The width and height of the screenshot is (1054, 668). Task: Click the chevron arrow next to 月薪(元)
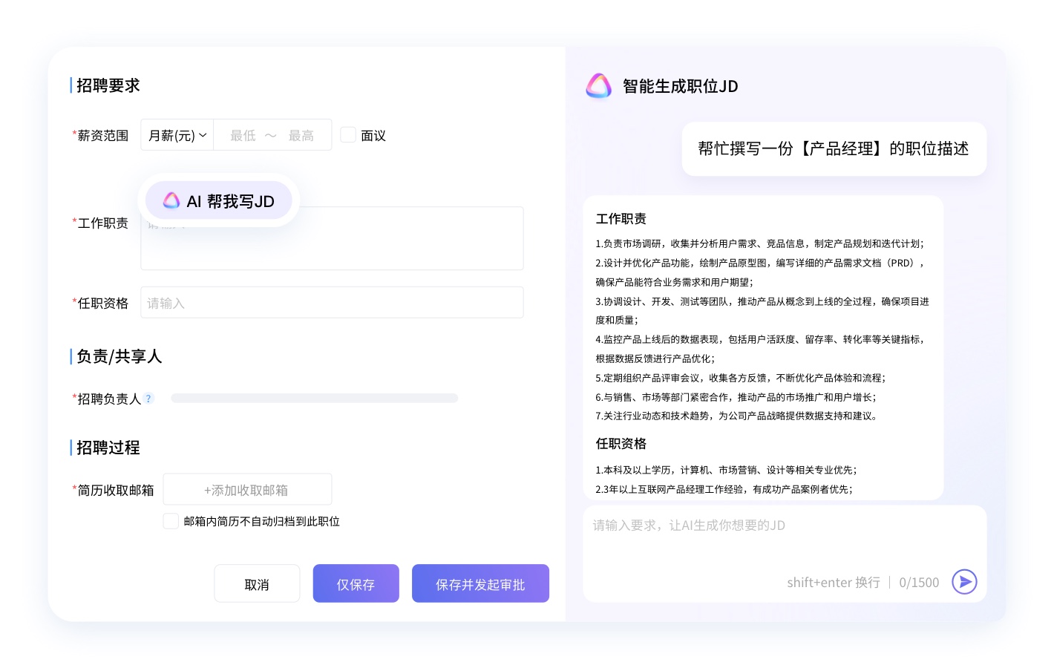(203, 135)
